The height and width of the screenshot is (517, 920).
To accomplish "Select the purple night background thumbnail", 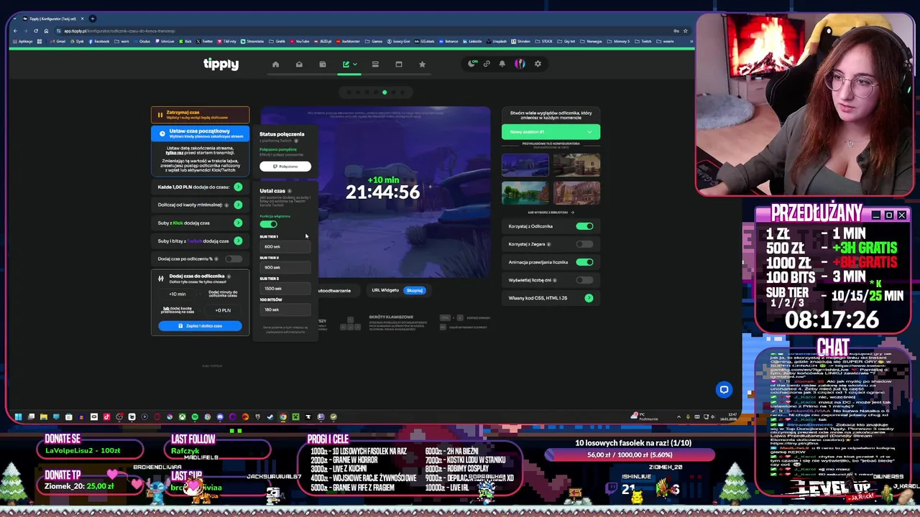I will tap(525, 165).
